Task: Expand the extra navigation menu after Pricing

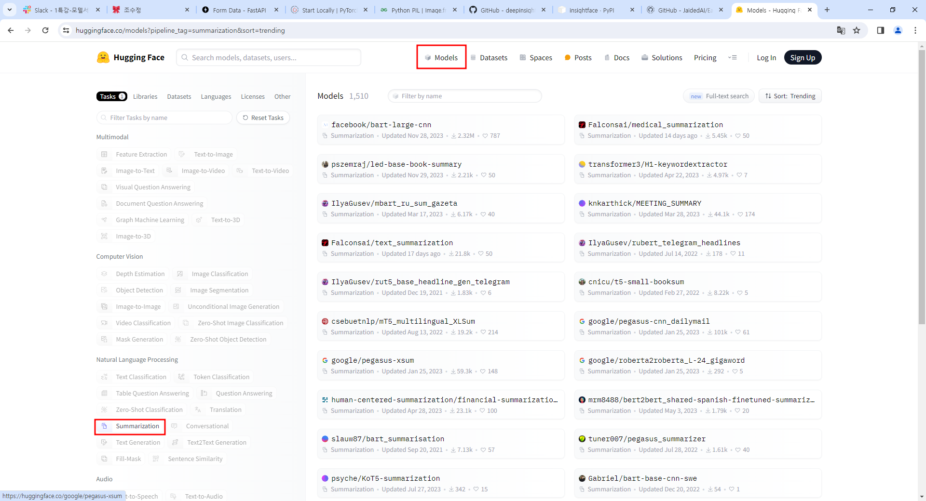Action: pos(733,57)
